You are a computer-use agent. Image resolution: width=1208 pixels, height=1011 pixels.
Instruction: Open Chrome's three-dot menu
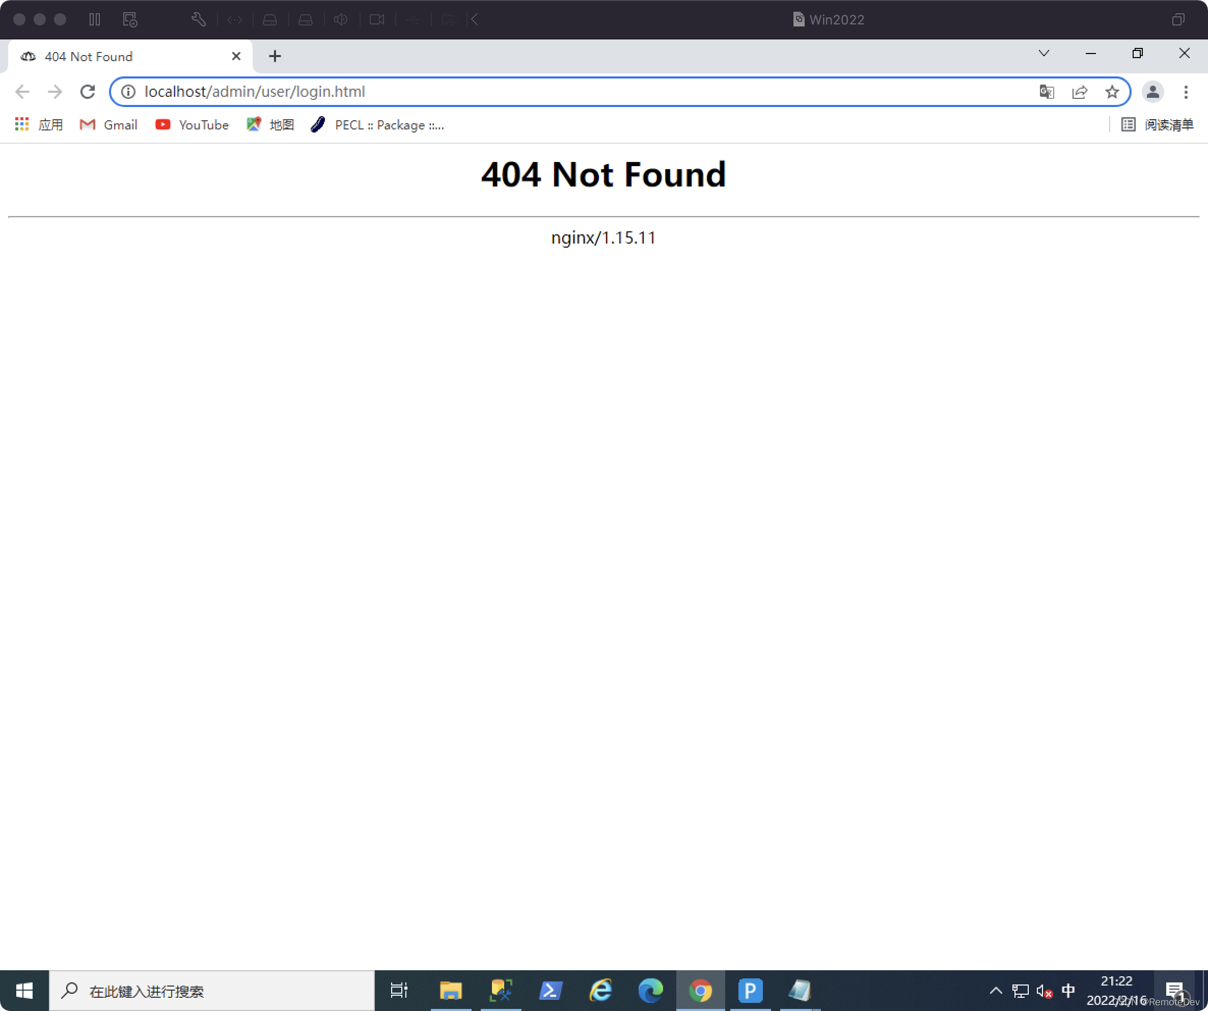pos(1186,92)
